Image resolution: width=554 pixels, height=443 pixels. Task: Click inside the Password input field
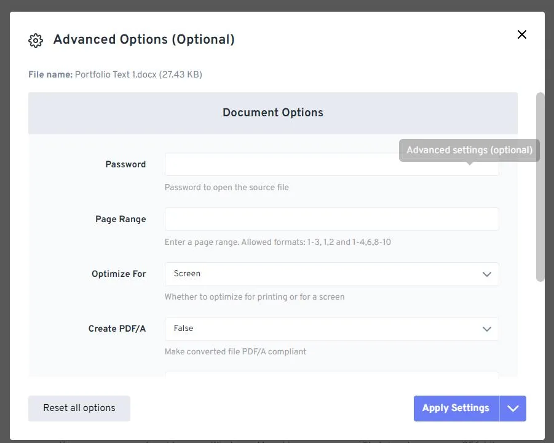tap(332, 164)
